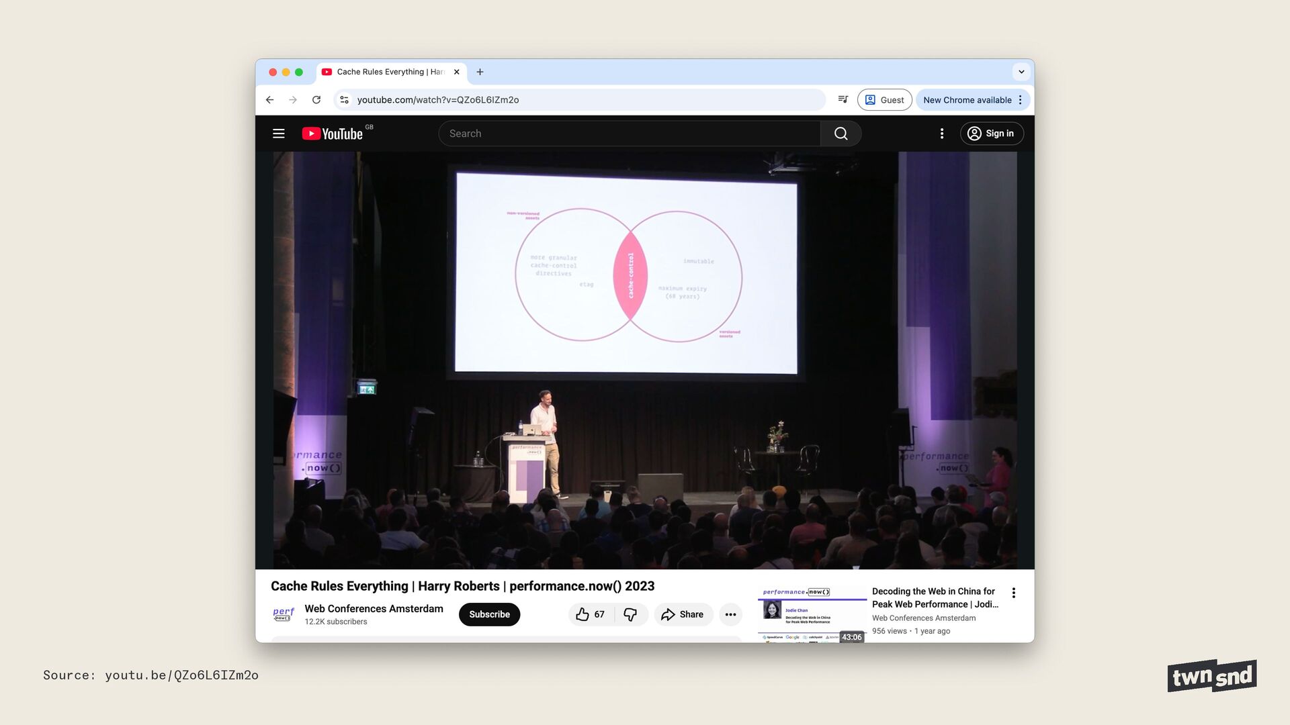Open a new tab with plus button
The image size is (1290, 725).
tap(480, 72)
